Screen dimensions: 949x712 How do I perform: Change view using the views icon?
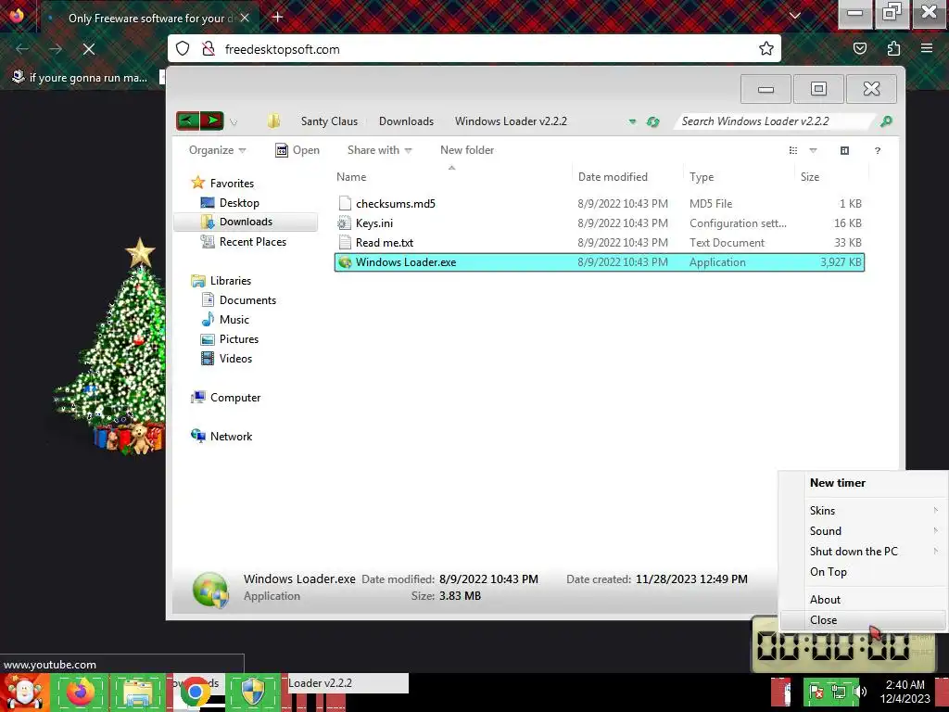tap(793, 150)
